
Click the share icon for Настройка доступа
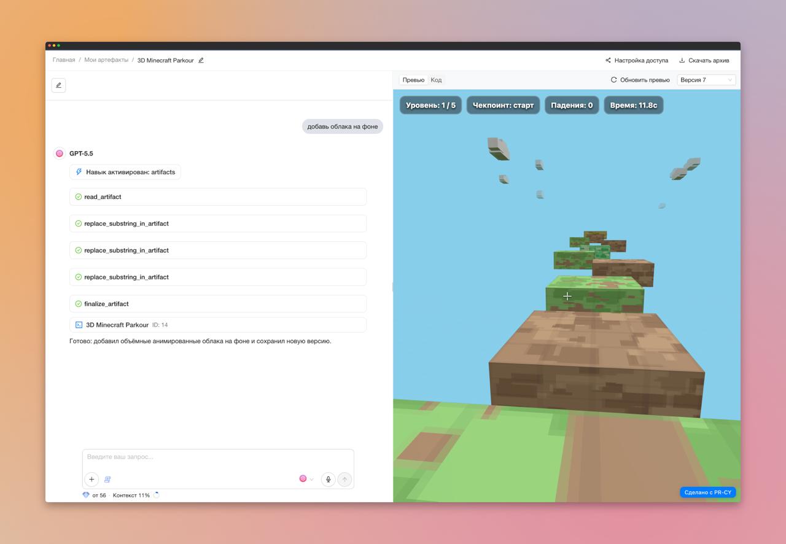(x=608, y=60)
